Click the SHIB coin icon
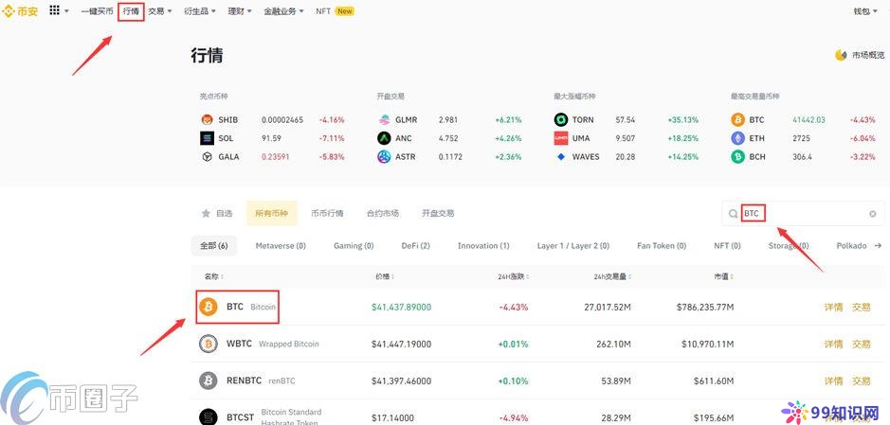Screen dimensions: 890x425 [207, 120]
